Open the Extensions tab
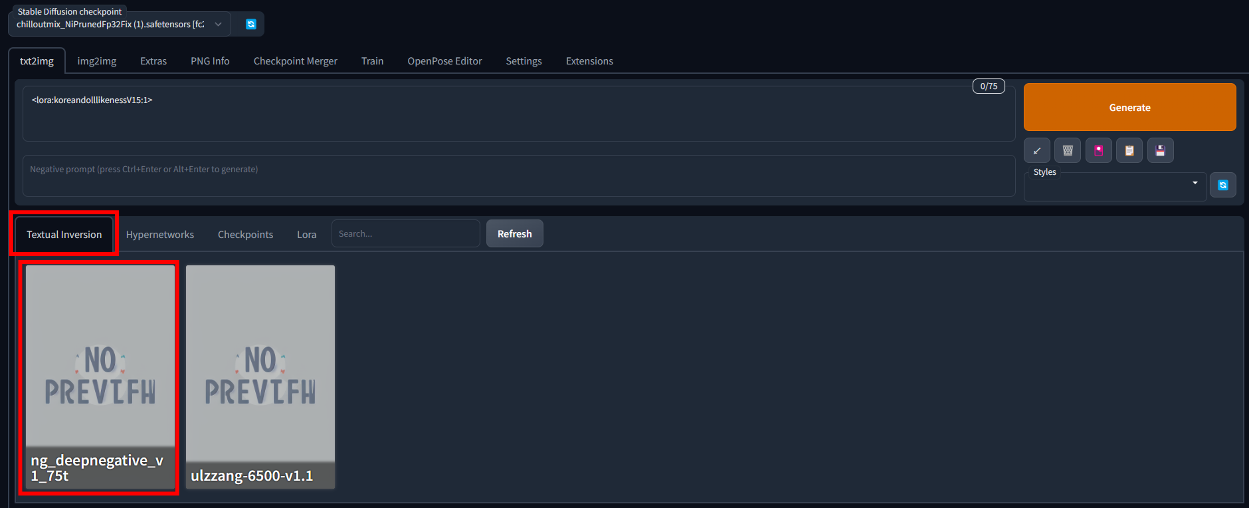1249x508 pixels. point(589,61)
